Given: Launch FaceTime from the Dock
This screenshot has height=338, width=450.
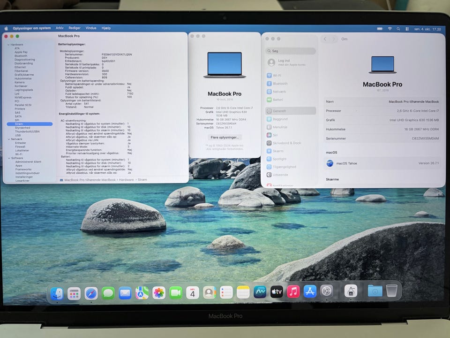Looking at the screenshot, I should point(176,292).
